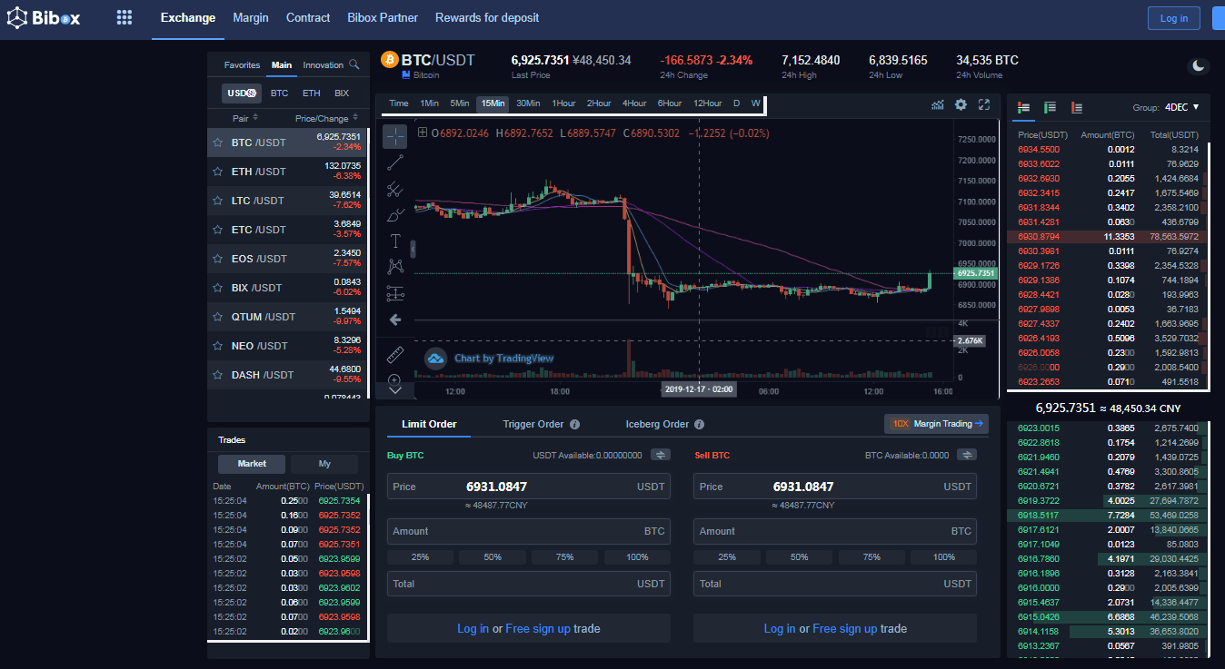Show the Favorites pairs tab
The image size is (1225, 669).
coord(242,65)
